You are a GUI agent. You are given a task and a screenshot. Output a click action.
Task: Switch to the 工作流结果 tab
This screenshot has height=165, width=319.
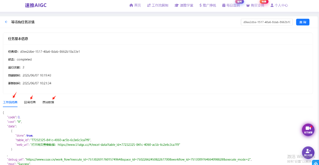click(10, 102)
